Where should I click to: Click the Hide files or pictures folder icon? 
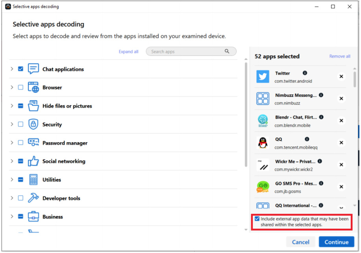[33, 106]
